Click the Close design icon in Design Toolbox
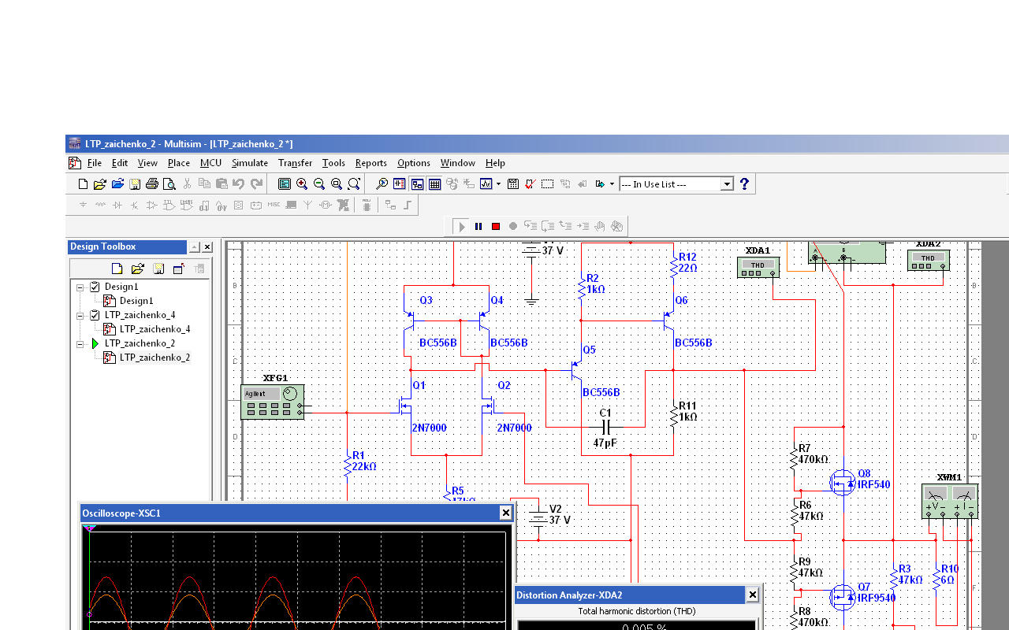 [x=179, y=269]
